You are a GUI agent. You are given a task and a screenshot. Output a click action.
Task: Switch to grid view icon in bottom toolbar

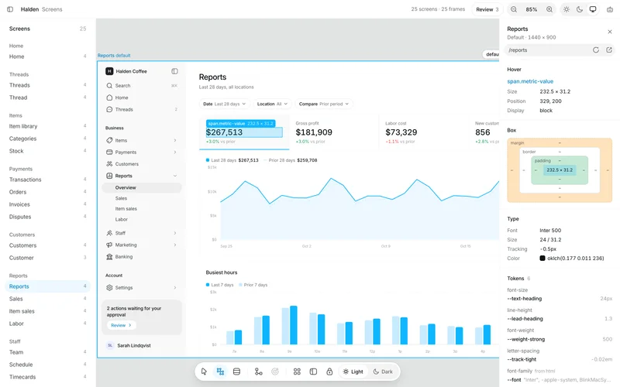pyautogui.click(x=297, y=372)
